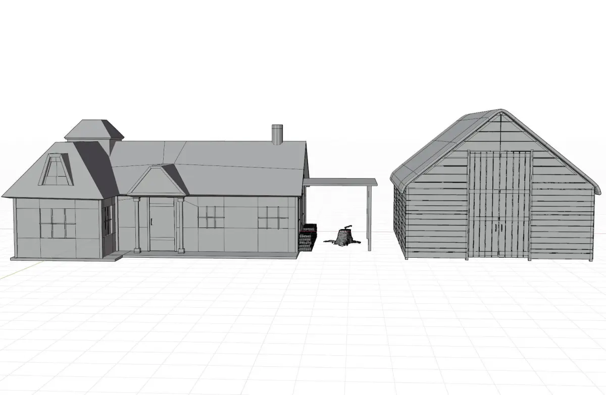The image size is (606, 395).
Task: Select the stacked firewood crate beside the house
Action: pyautogui.click(x=307, y=237)
